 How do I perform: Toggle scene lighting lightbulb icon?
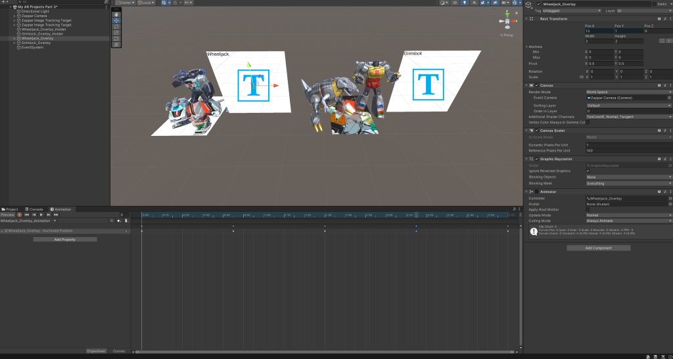(x=465, y=3)
